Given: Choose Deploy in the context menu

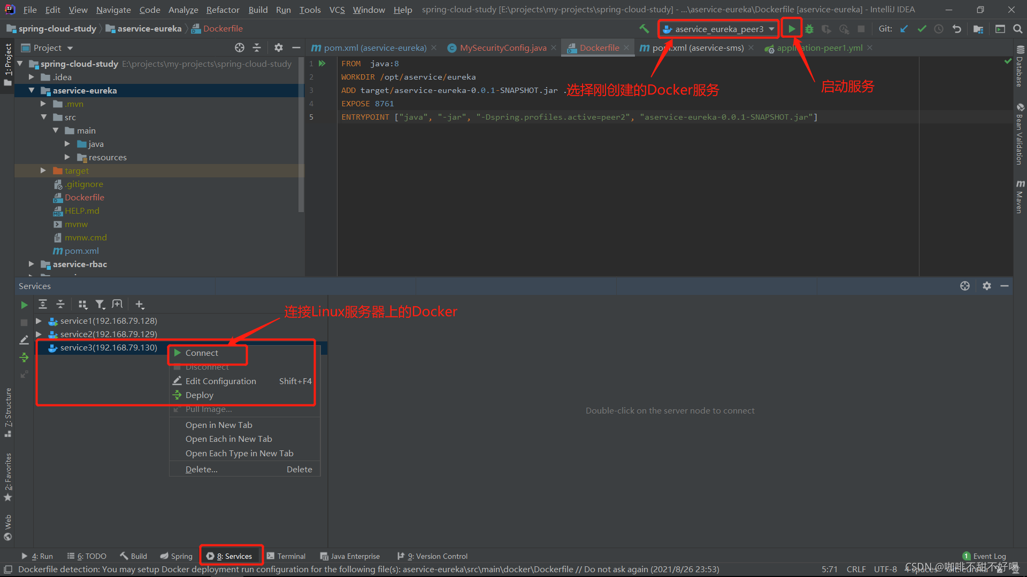Looking at the screenshot, I should (244, 395).
